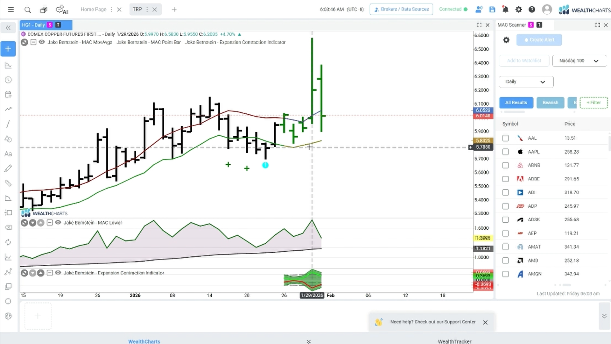Click the search magnifier icon
The image size is (611, 344).
28,10
